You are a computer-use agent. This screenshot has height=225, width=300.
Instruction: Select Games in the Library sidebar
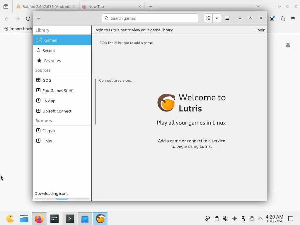(62, 40)
